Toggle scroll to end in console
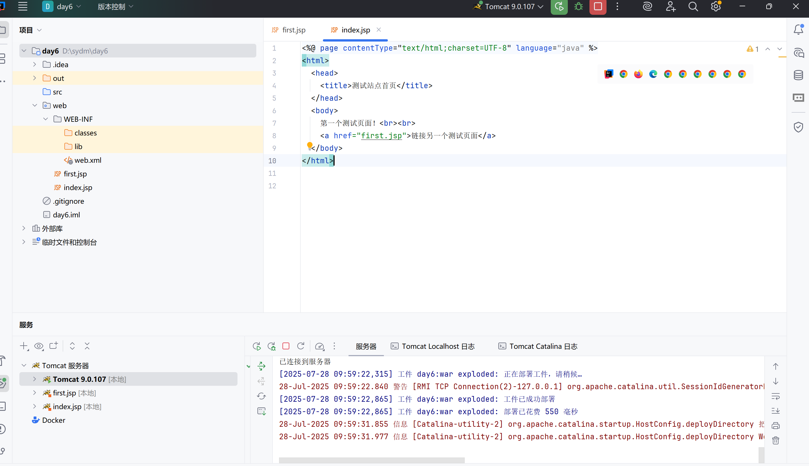809x466 pixels. (x=775, y=411)
